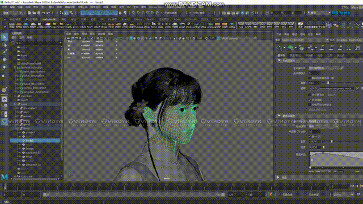Click the Open Scene icon
The width and height of the screenshot is (363, 204).
[x=34, y=13]
